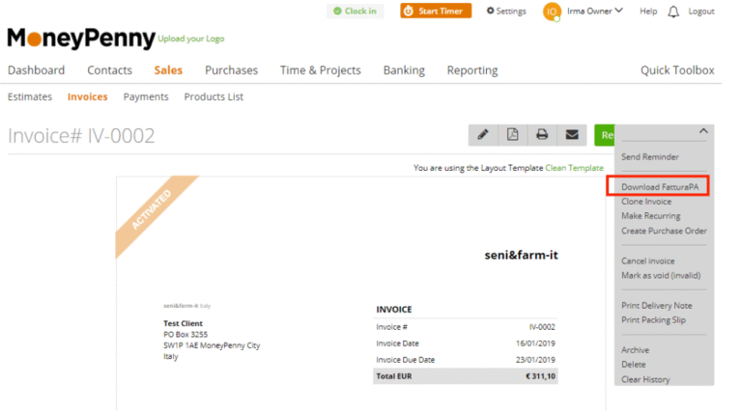Image resolution: width=742 pixels, height=411 pixels.
Task: Click the pencil edit invoice icon
Action: point(483,135)
